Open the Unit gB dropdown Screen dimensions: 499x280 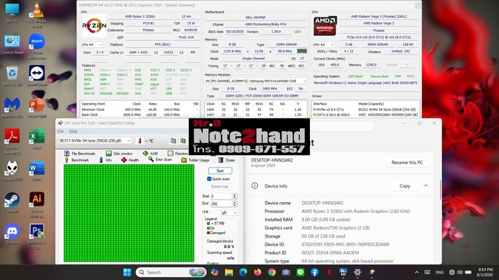click(229, 212)
